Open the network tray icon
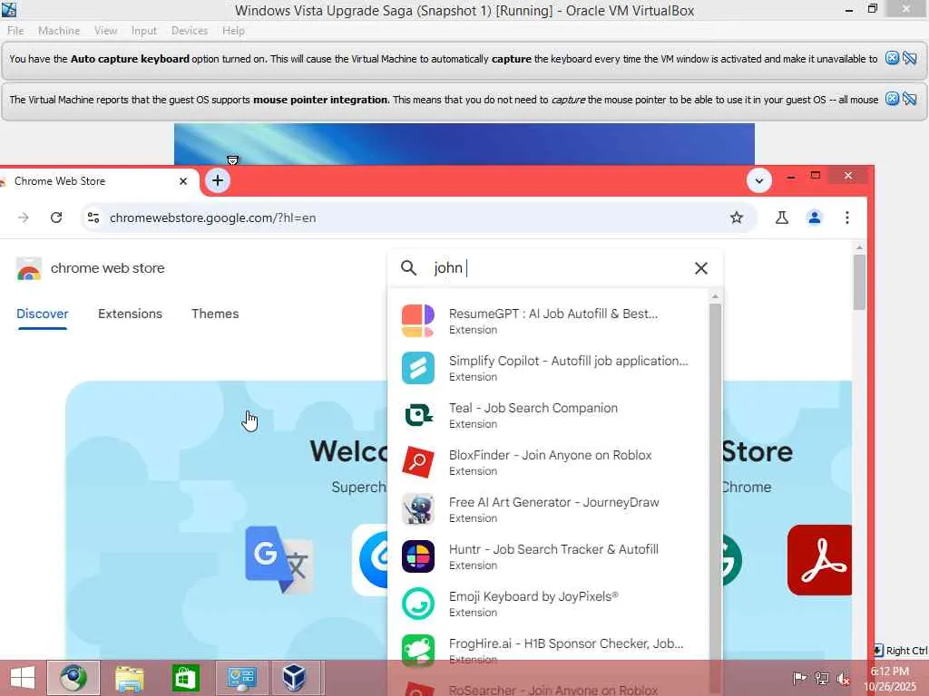This screenshot has width=929, height=696. tap(822, 678)
